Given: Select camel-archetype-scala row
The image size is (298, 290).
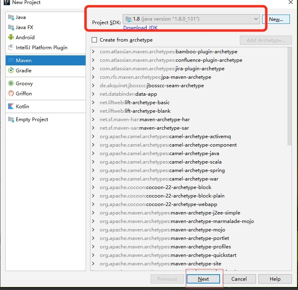Looking at the screenshot, I should tap(189, 162).
